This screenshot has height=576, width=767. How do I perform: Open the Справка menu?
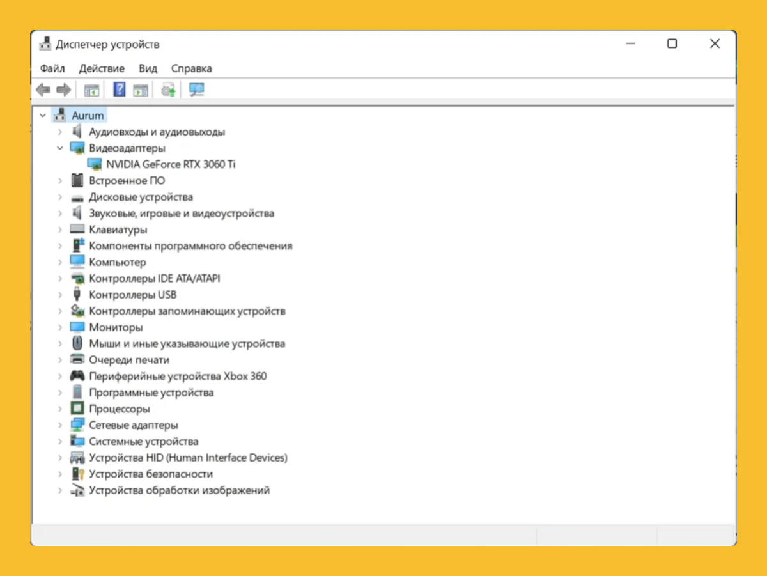pos(192,68)
